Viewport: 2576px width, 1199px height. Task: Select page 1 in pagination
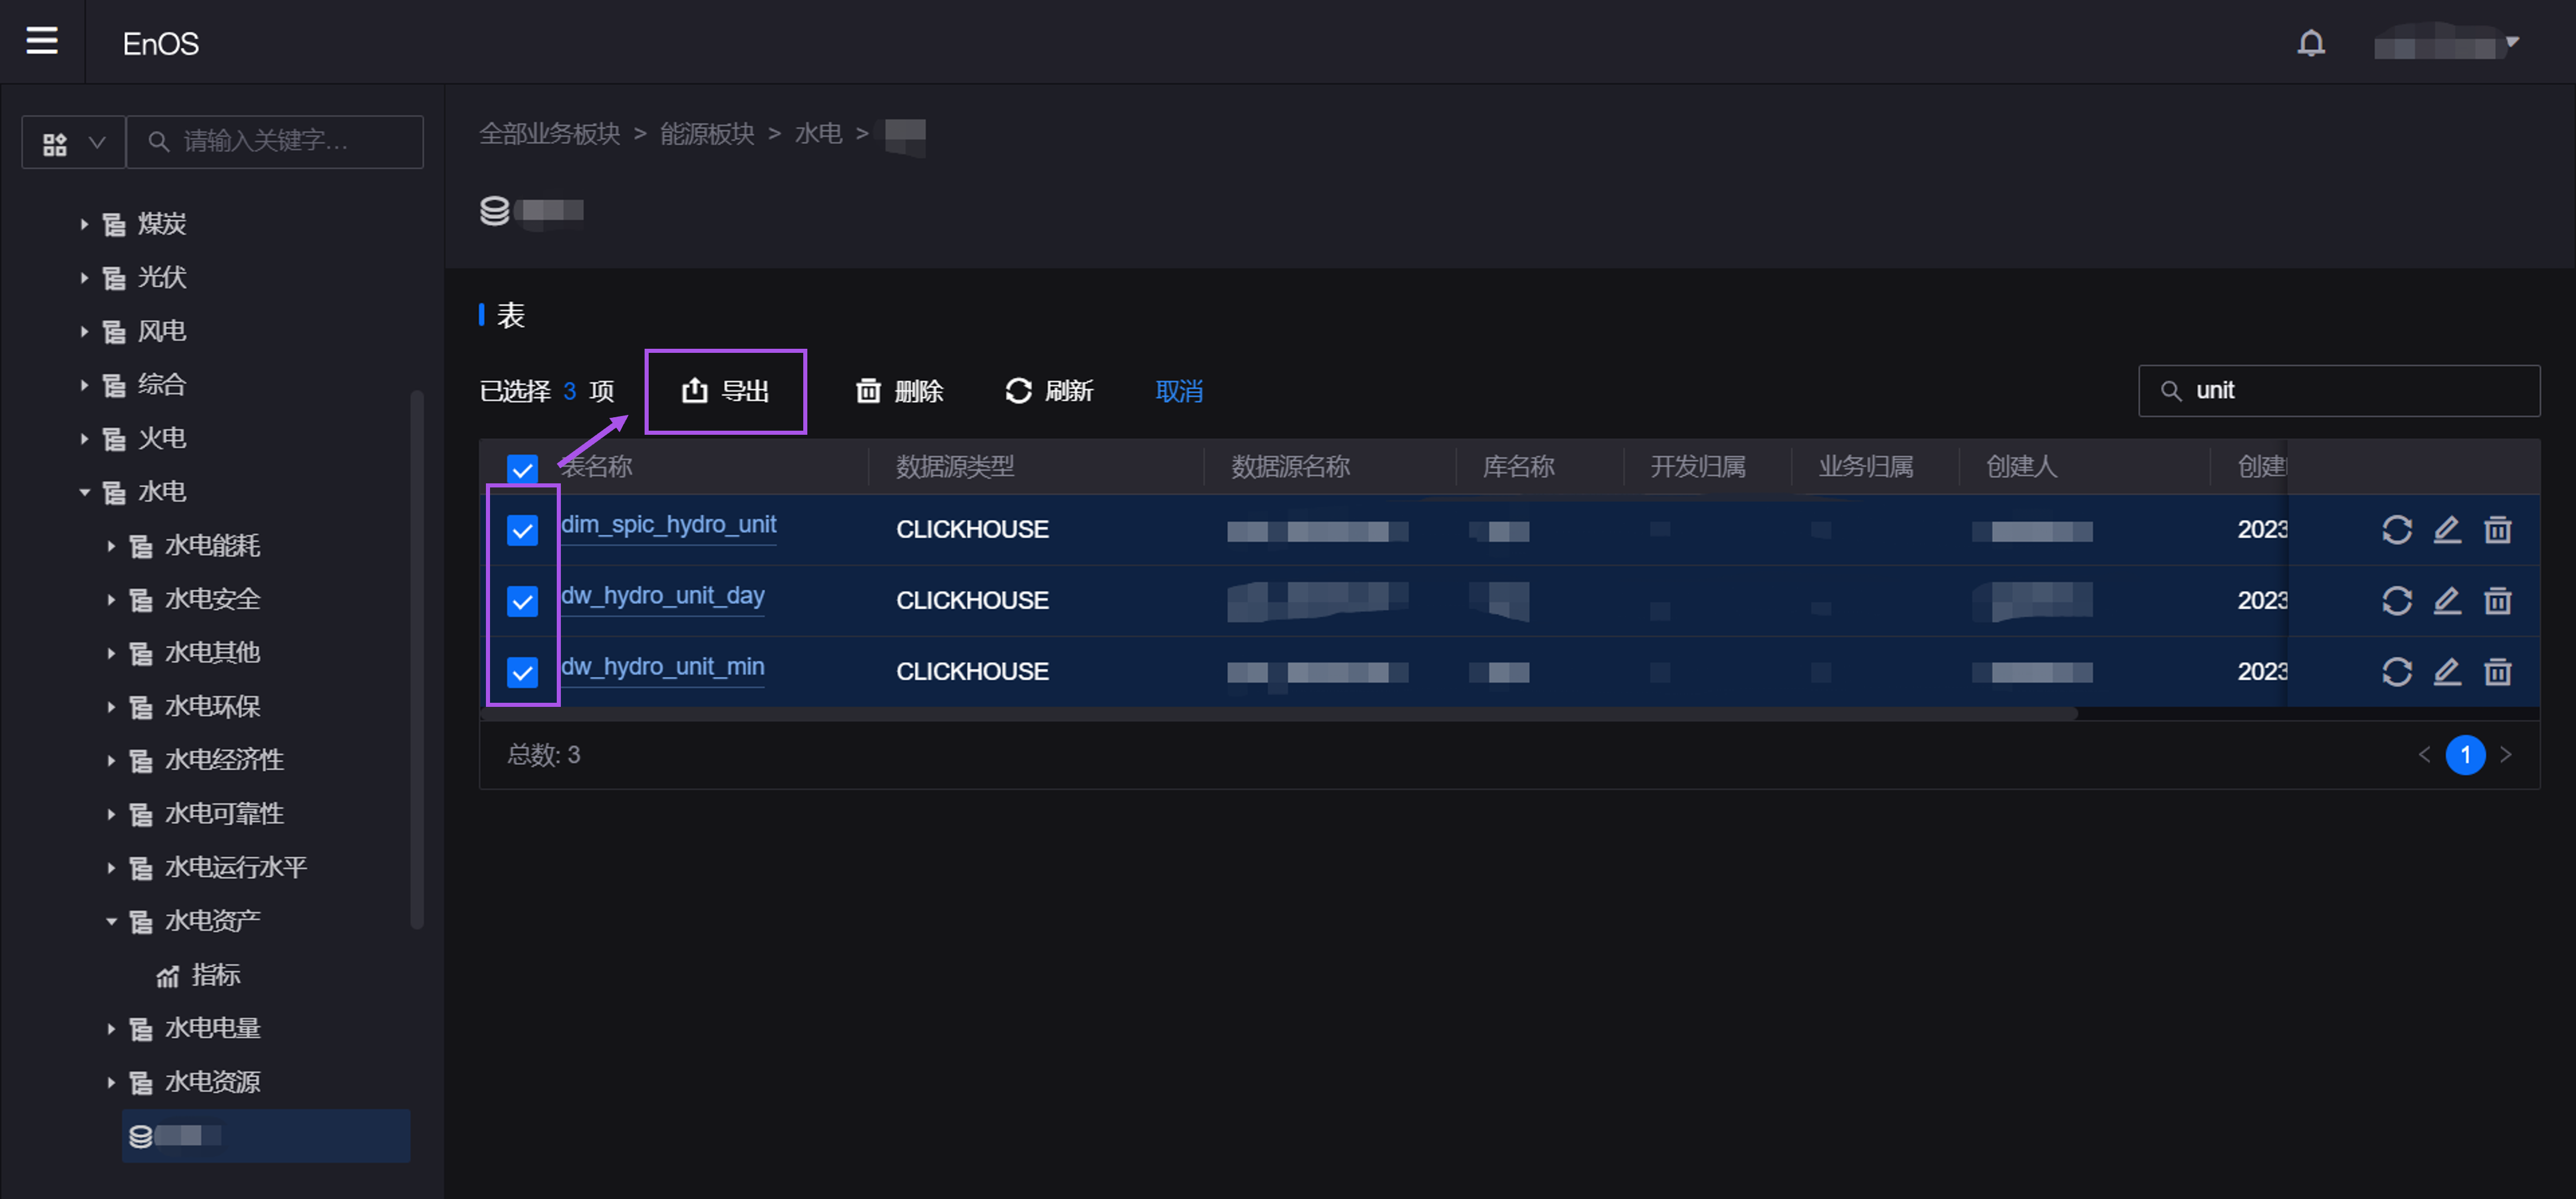click(x=2466, y=755)
